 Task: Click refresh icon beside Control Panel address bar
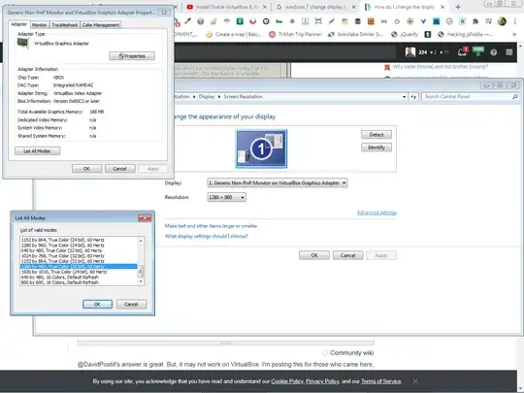[413, 97]
